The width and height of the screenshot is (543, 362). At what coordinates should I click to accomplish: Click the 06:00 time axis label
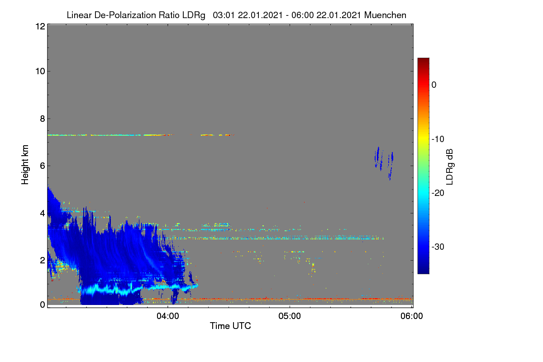click(x=412, y=316)
